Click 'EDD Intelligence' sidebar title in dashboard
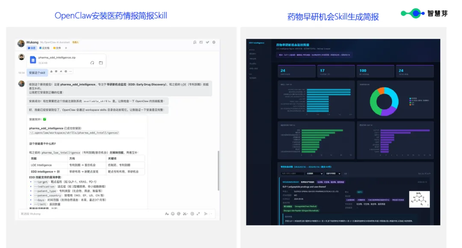The image size is (462, 248). [x=257, y=43]
